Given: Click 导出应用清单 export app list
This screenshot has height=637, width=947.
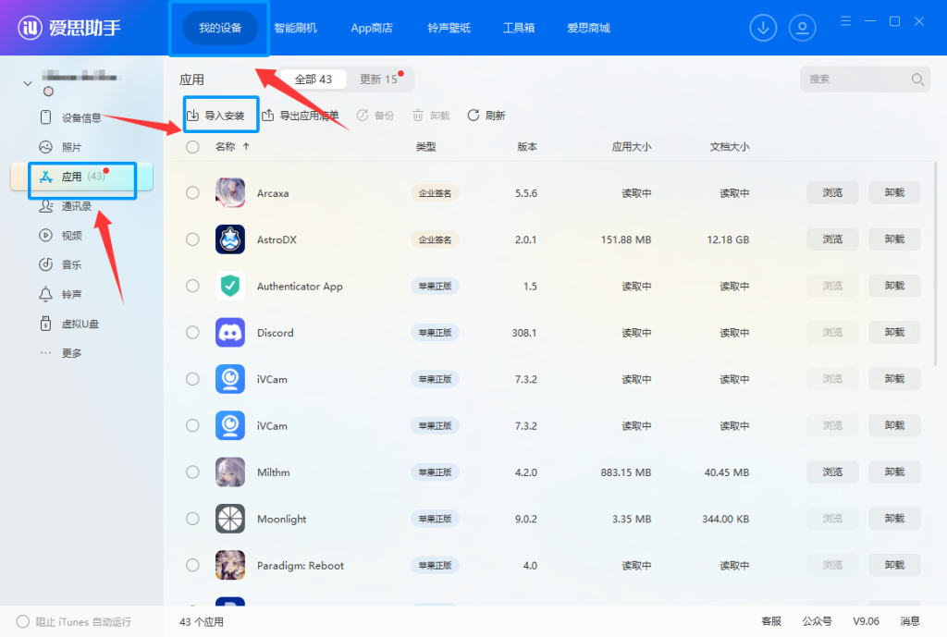Looking at the screenshot, I should 301,116.
